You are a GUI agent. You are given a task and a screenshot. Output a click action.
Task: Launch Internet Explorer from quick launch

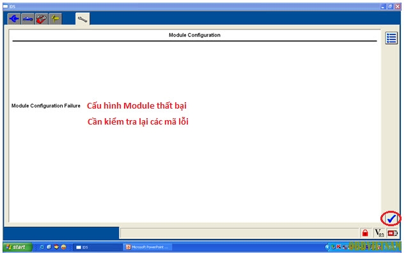click(42, 247)
